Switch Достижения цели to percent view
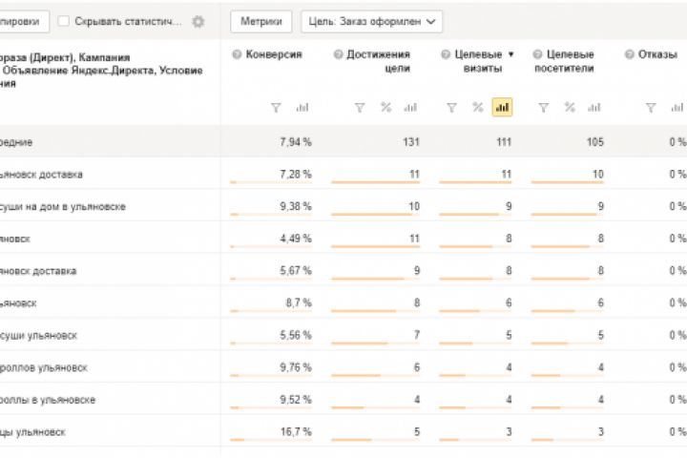The image size is (687, 458). click(x=385, y=108)
